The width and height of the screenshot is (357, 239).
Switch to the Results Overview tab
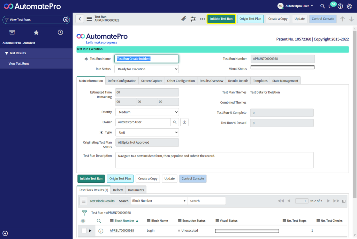coord(211,81)
